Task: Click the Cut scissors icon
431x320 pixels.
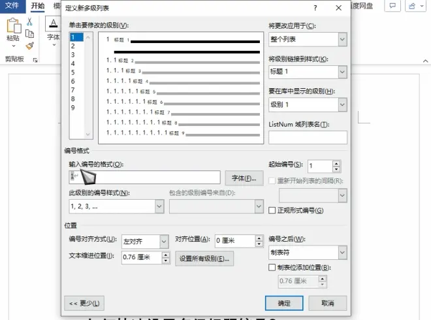Action: [x=29, y=22]
